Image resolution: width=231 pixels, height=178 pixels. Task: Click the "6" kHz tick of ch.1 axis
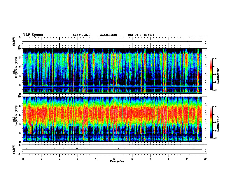coord(20,67)
